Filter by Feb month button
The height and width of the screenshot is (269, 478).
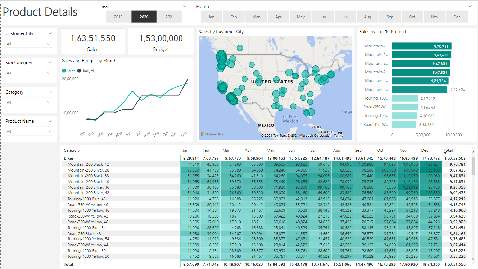[x=234, y=17]
